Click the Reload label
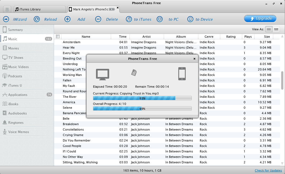Image resolution: width=285 pixels, height=174 pixels. 50,19
